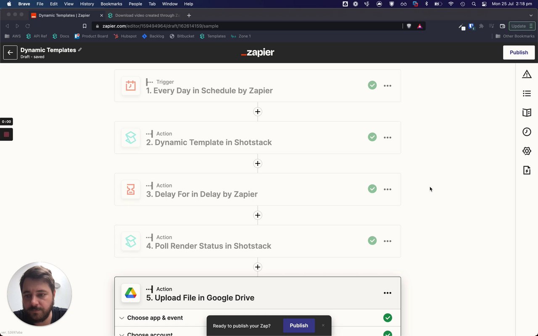
Task: Click the Google Drive icon on step 5
Action: point(131,293)
